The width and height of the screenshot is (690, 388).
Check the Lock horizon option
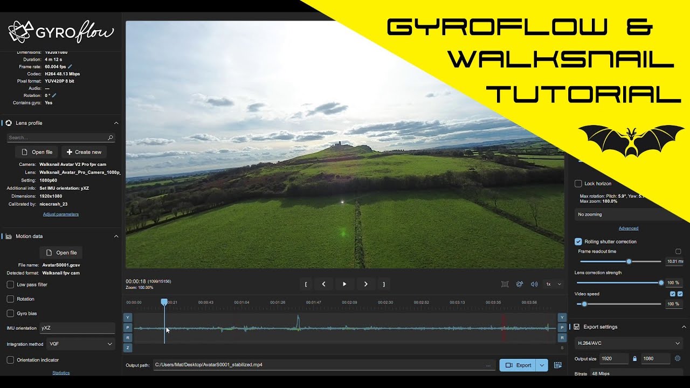pos(578,184)
